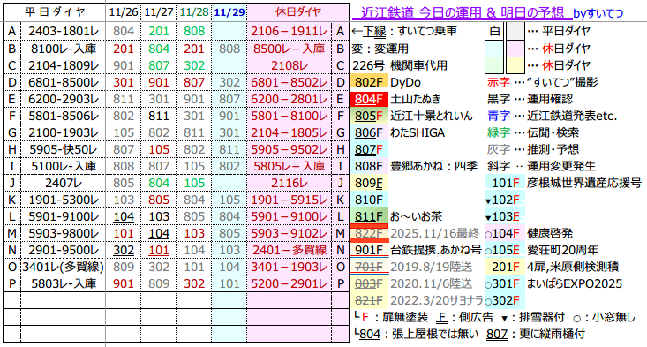Select the struck-through 701F legend cell
This screenshot has width=647, height=347.
pyautogui.click(x=369, y=267)
